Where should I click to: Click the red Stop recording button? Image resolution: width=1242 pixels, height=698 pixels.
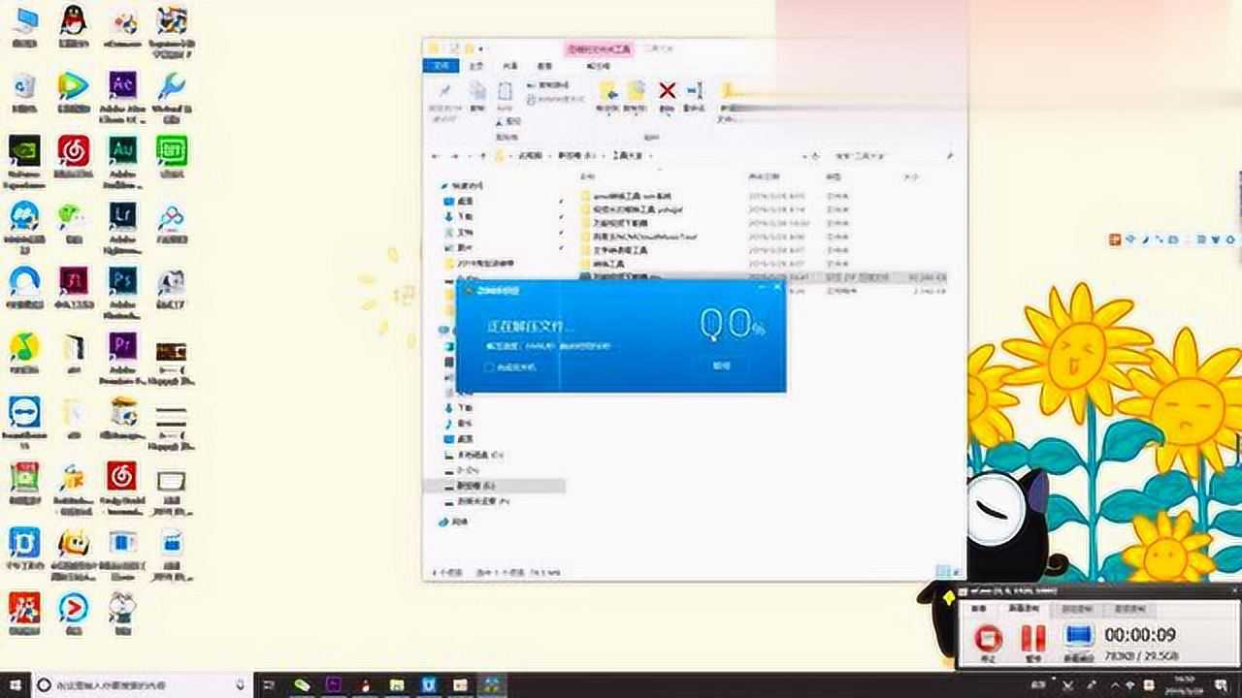coord(990,637)
